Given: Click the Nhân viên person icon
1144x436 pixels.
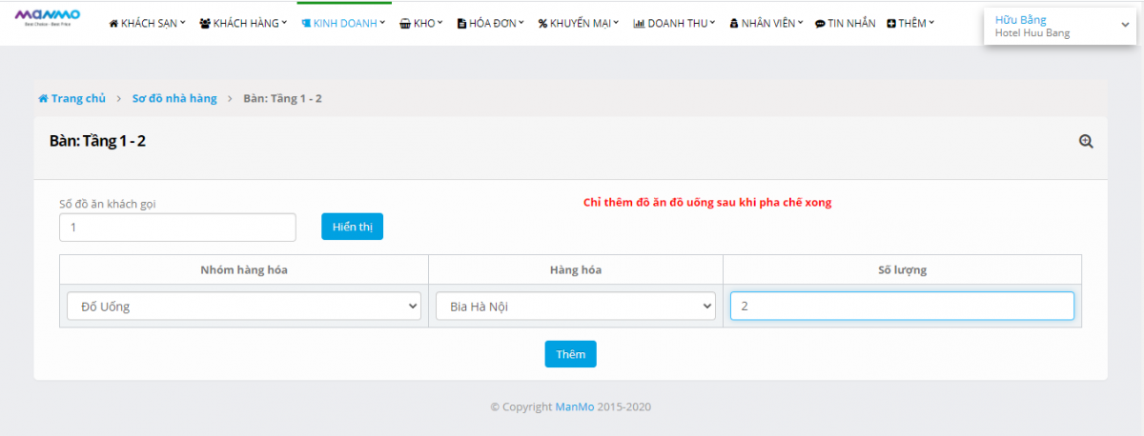Looking at the screenshot, I should (734, 23).
